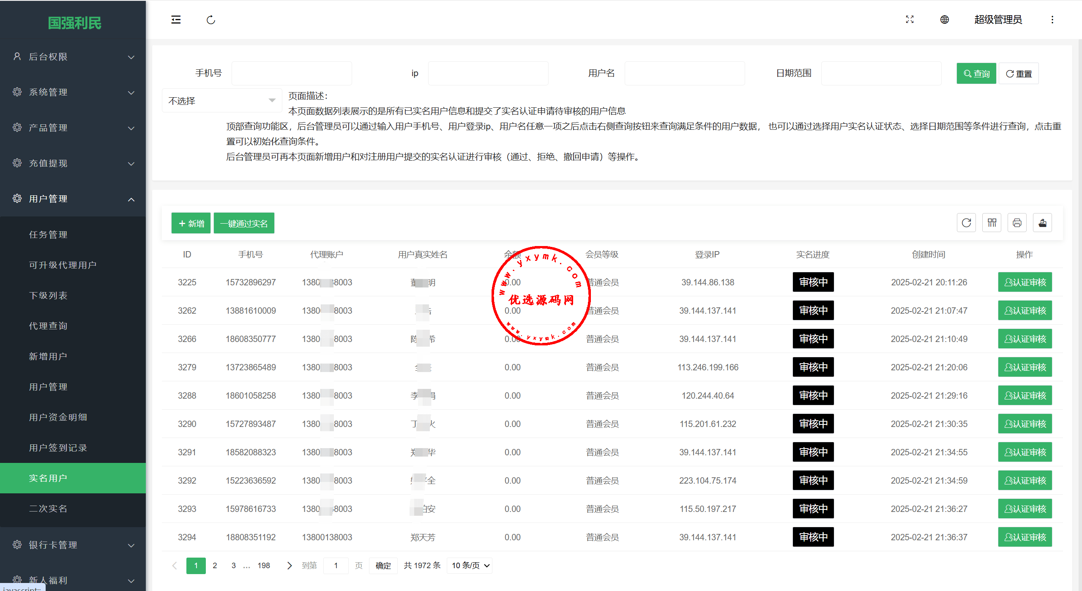The width and height of the screenshot is (1082, 591).
Task: Open the three-dot more options menu
Action: tap(1052, 19)
